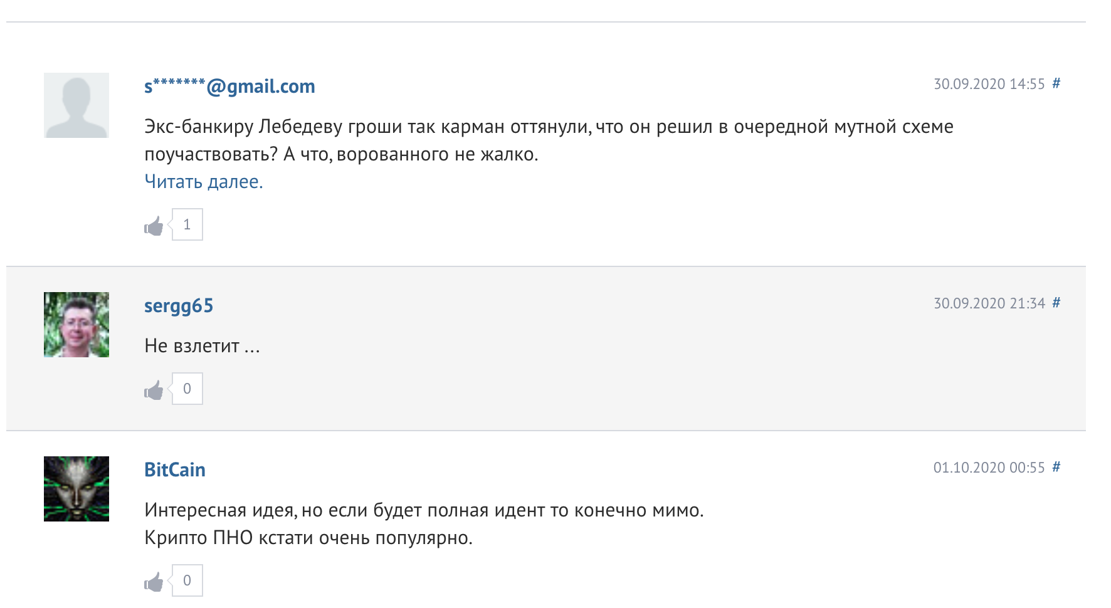
Task: Like the s*******@gmail.com comment with thumbs-up
Action: click(154, 226)
